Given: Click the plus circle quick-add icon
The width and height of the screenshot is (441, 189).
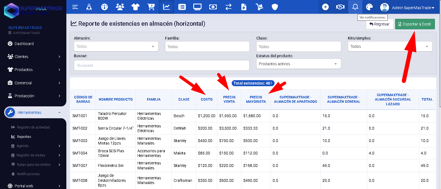Looking at the screenshot, I should (x=325, y=7).
